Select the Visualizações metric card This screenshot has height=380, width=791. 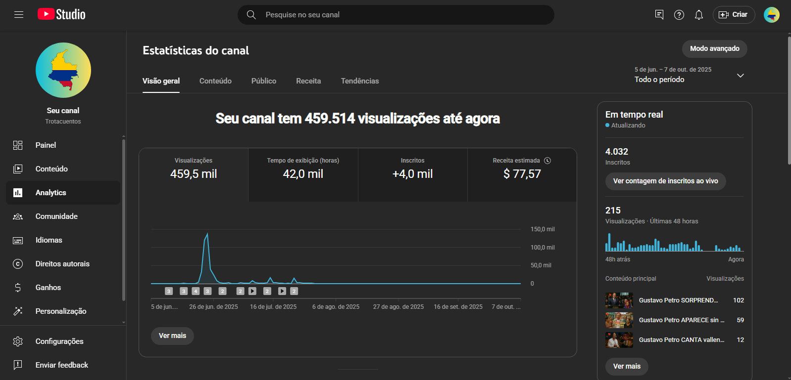194,175
